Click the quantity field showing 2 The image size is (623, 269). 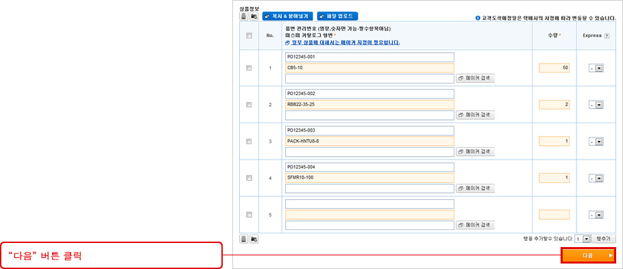coord(554,105)
